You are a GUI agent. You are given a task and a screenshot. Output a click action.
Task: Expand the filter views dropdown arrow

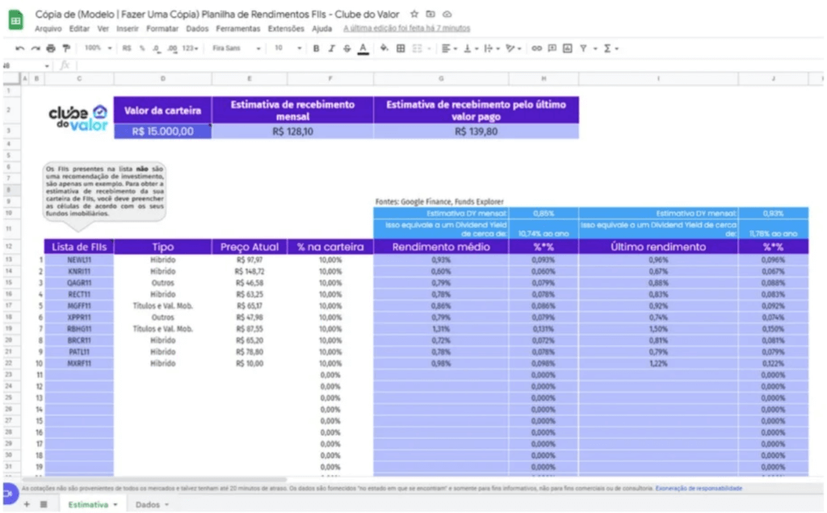pyautogui.click(x=595, y=48)
